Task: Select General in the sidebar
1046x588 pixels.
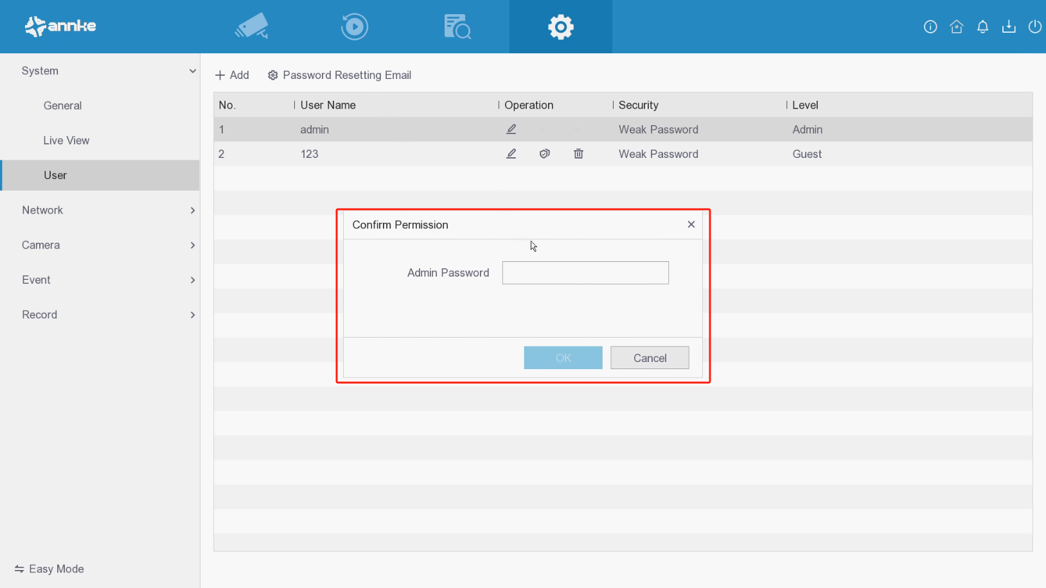Action: pos(62,105)
